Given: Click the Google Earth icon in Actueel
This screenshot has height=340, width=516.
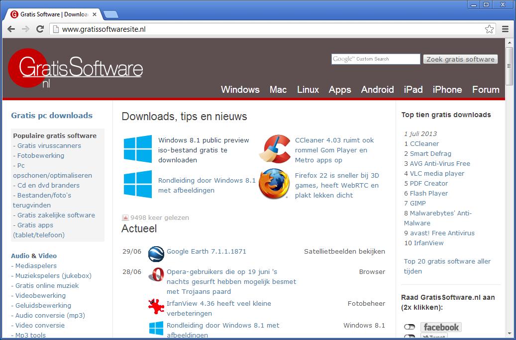Looking at the screenshot, I should [156, 254].
